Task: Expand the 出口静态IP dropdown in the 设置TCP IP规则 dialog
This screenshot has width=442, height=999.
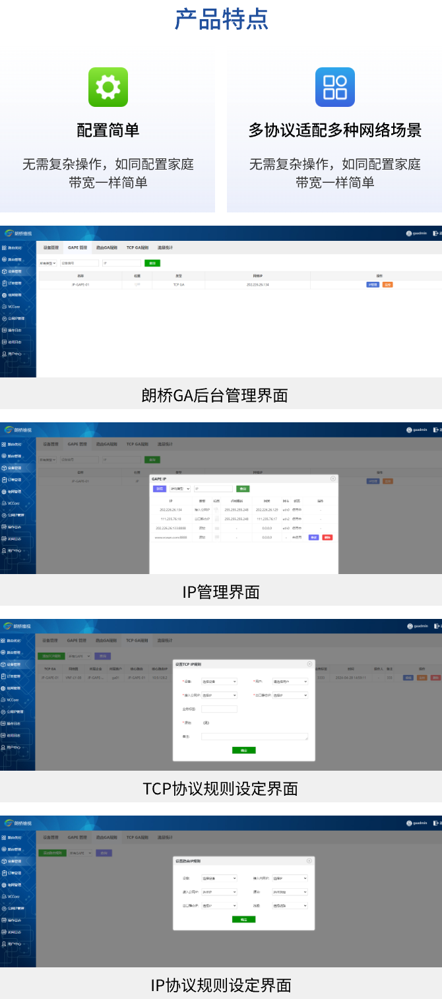Action: click(290, 695)
